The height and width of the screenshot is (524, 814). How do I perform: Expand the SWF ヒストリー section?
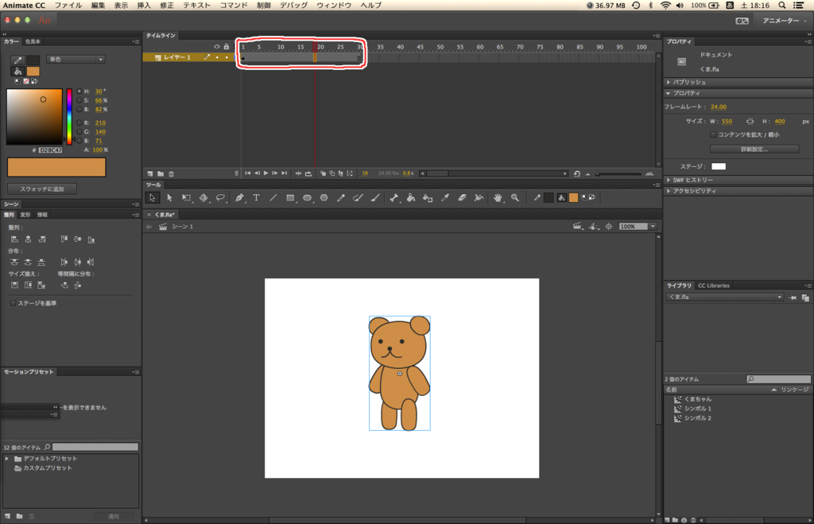(x=669, y=180)
